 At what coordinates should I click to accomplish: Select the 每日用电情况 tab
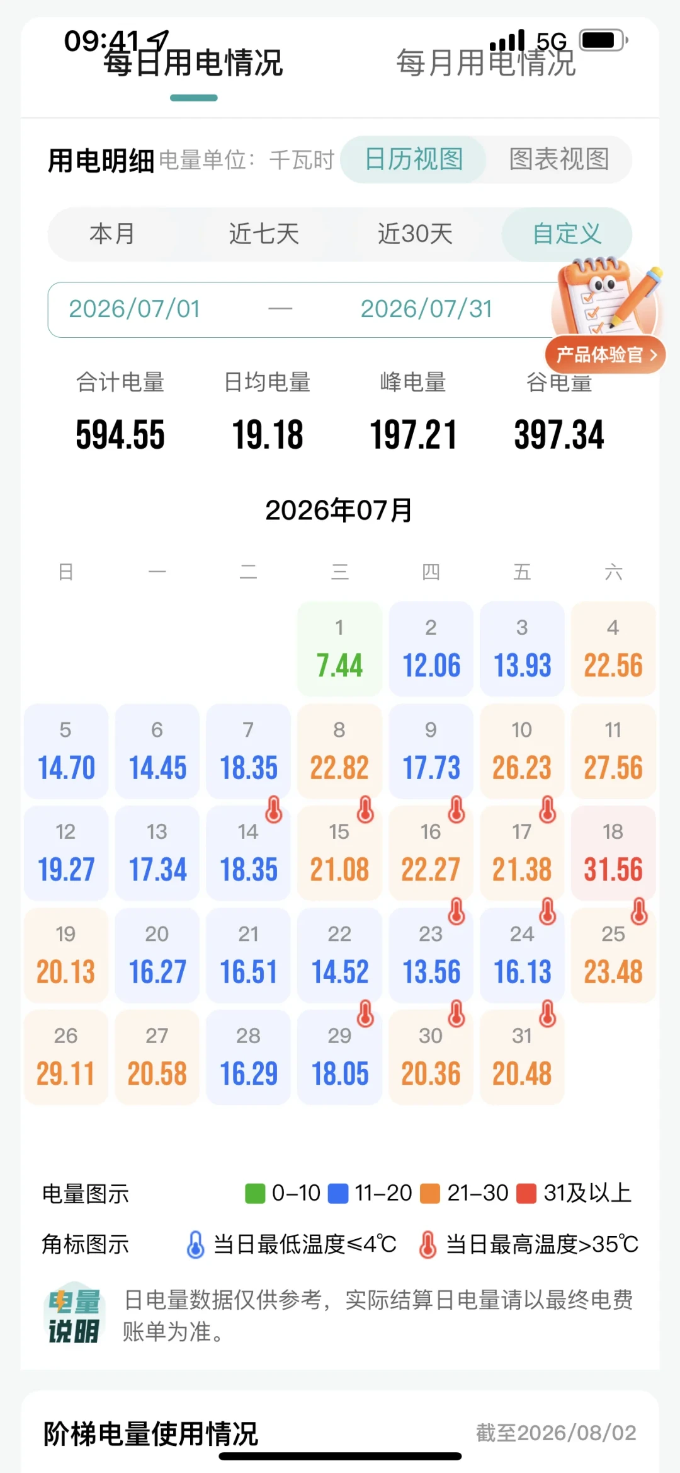(x=193, y=62)
